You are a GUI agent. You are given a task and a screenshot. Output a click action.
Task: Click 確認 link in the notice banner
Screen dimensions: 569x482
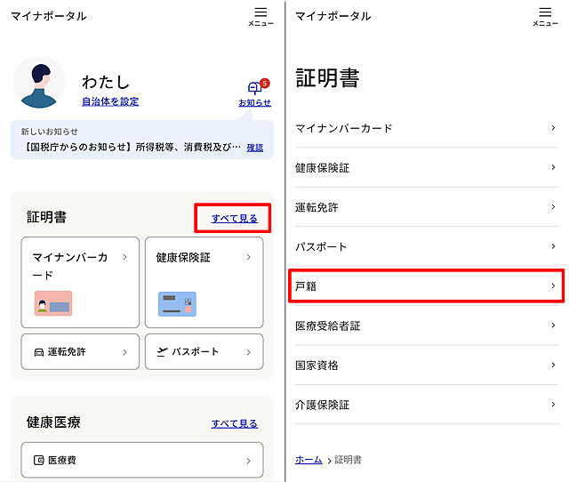click(x=255, y=148)
